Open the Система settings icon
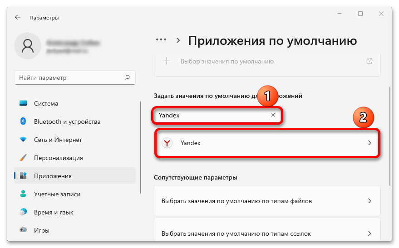Viewport: 399px width, 248px height. pyautogui.click(x=23, y=103)
